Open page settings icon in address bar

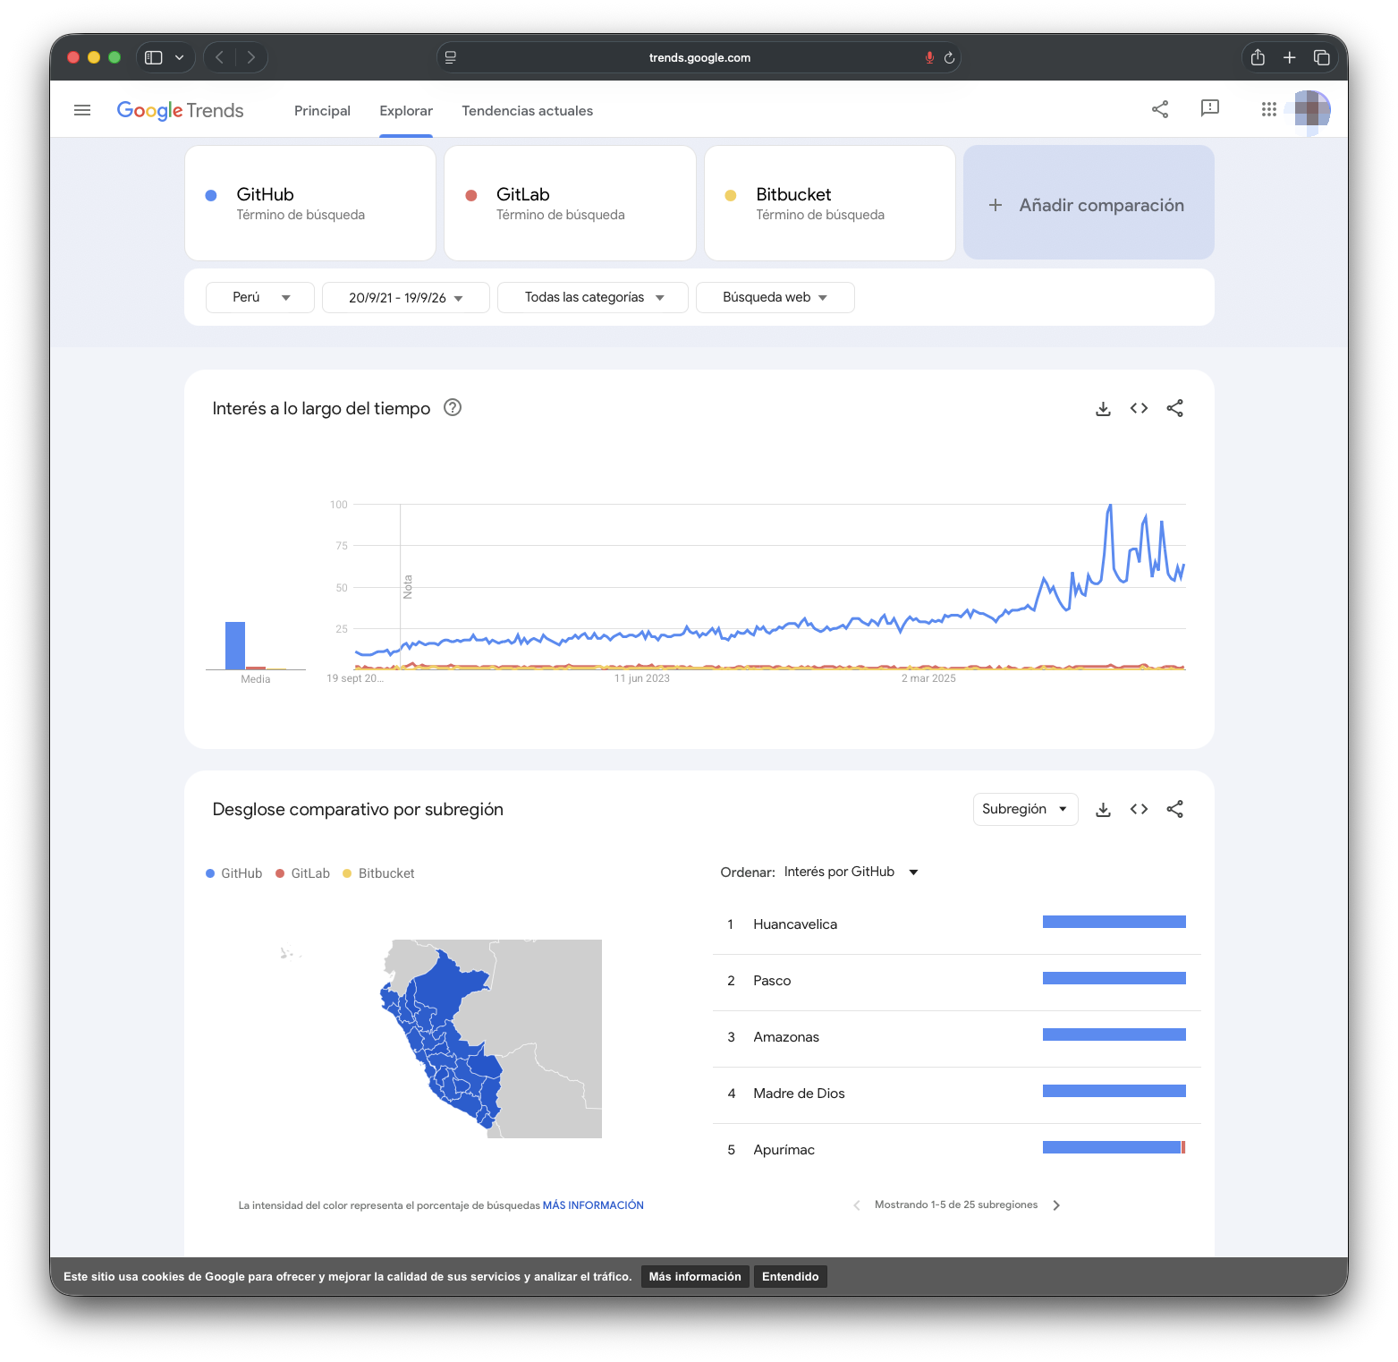(x=451, y=57)
